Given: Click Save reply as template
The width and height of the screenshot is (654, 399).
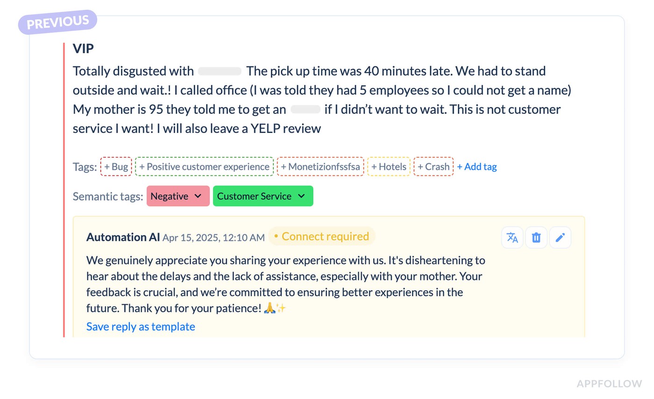Looking at the screenshot, I should pyautogui.click(x=141, y=327).
